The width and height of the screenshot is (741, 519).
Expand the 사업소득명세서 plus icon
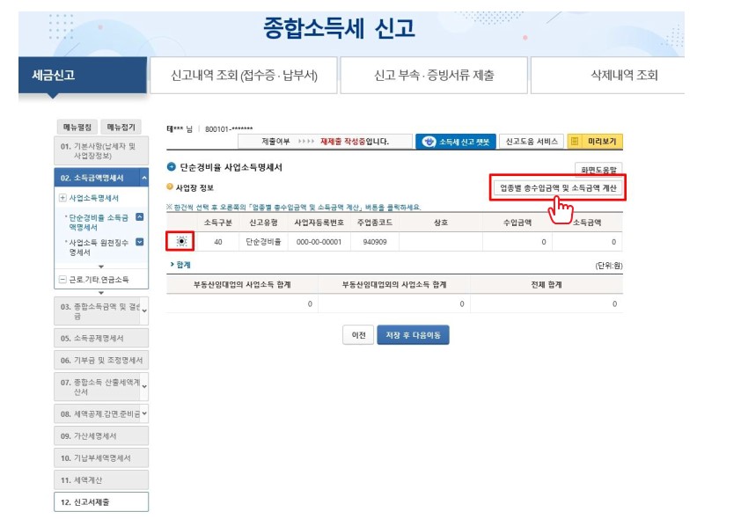(62, 198)
